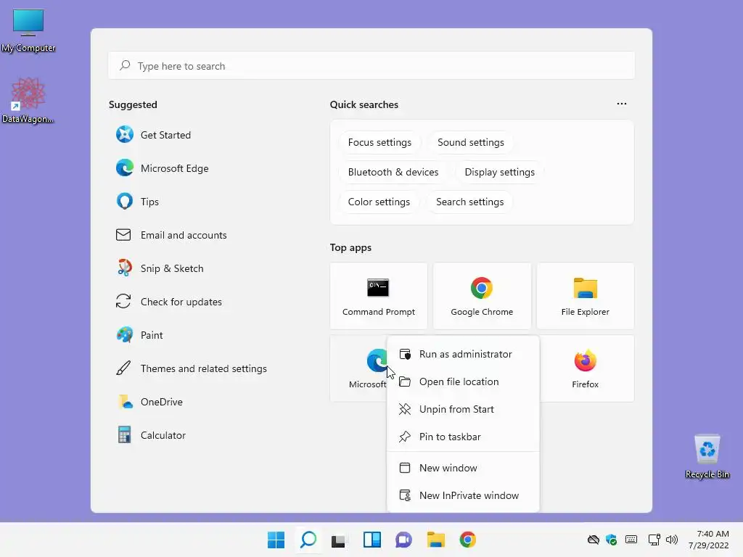This screenshot has height=557, width=743.
Task: Open Themes and related settings
Action: [192, 368]
